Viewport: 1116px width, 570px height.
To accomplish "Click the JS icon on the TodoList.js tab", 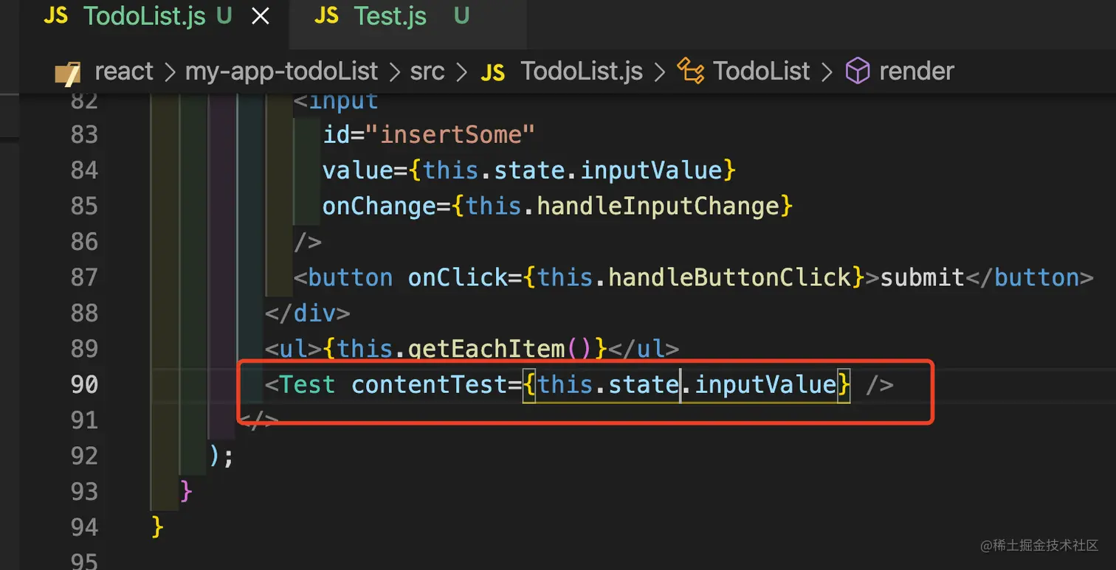I will [56, 16].
